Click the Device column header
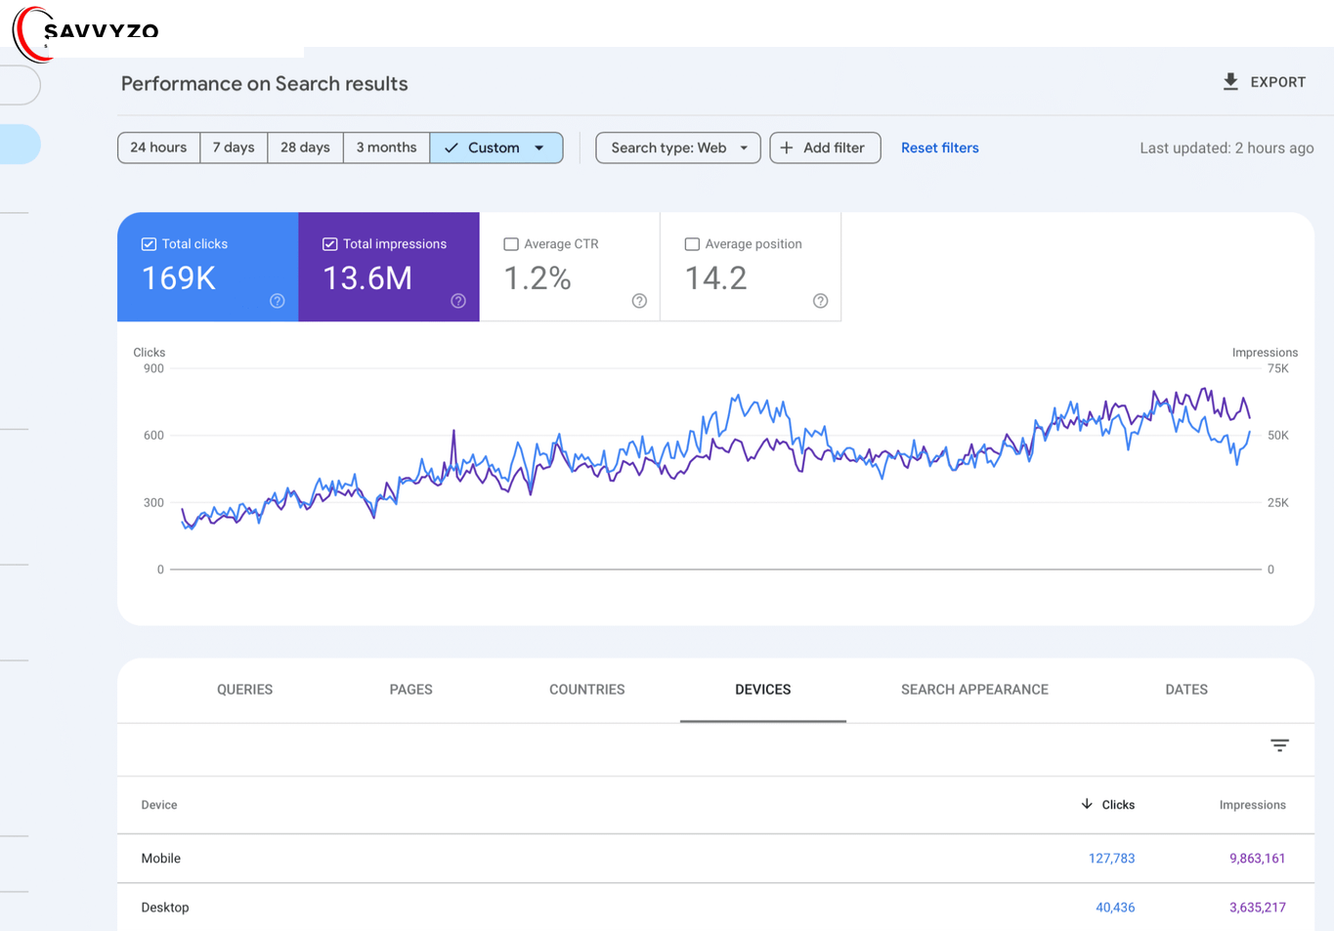The height and width of the screenshot is (931, 1334). (159, 805)
